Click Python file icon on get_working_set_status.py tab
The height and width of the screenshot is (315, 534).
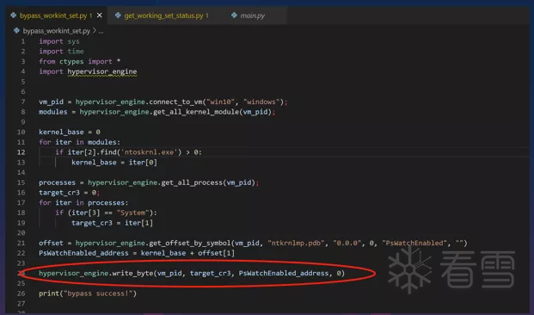tap(118, 15)
